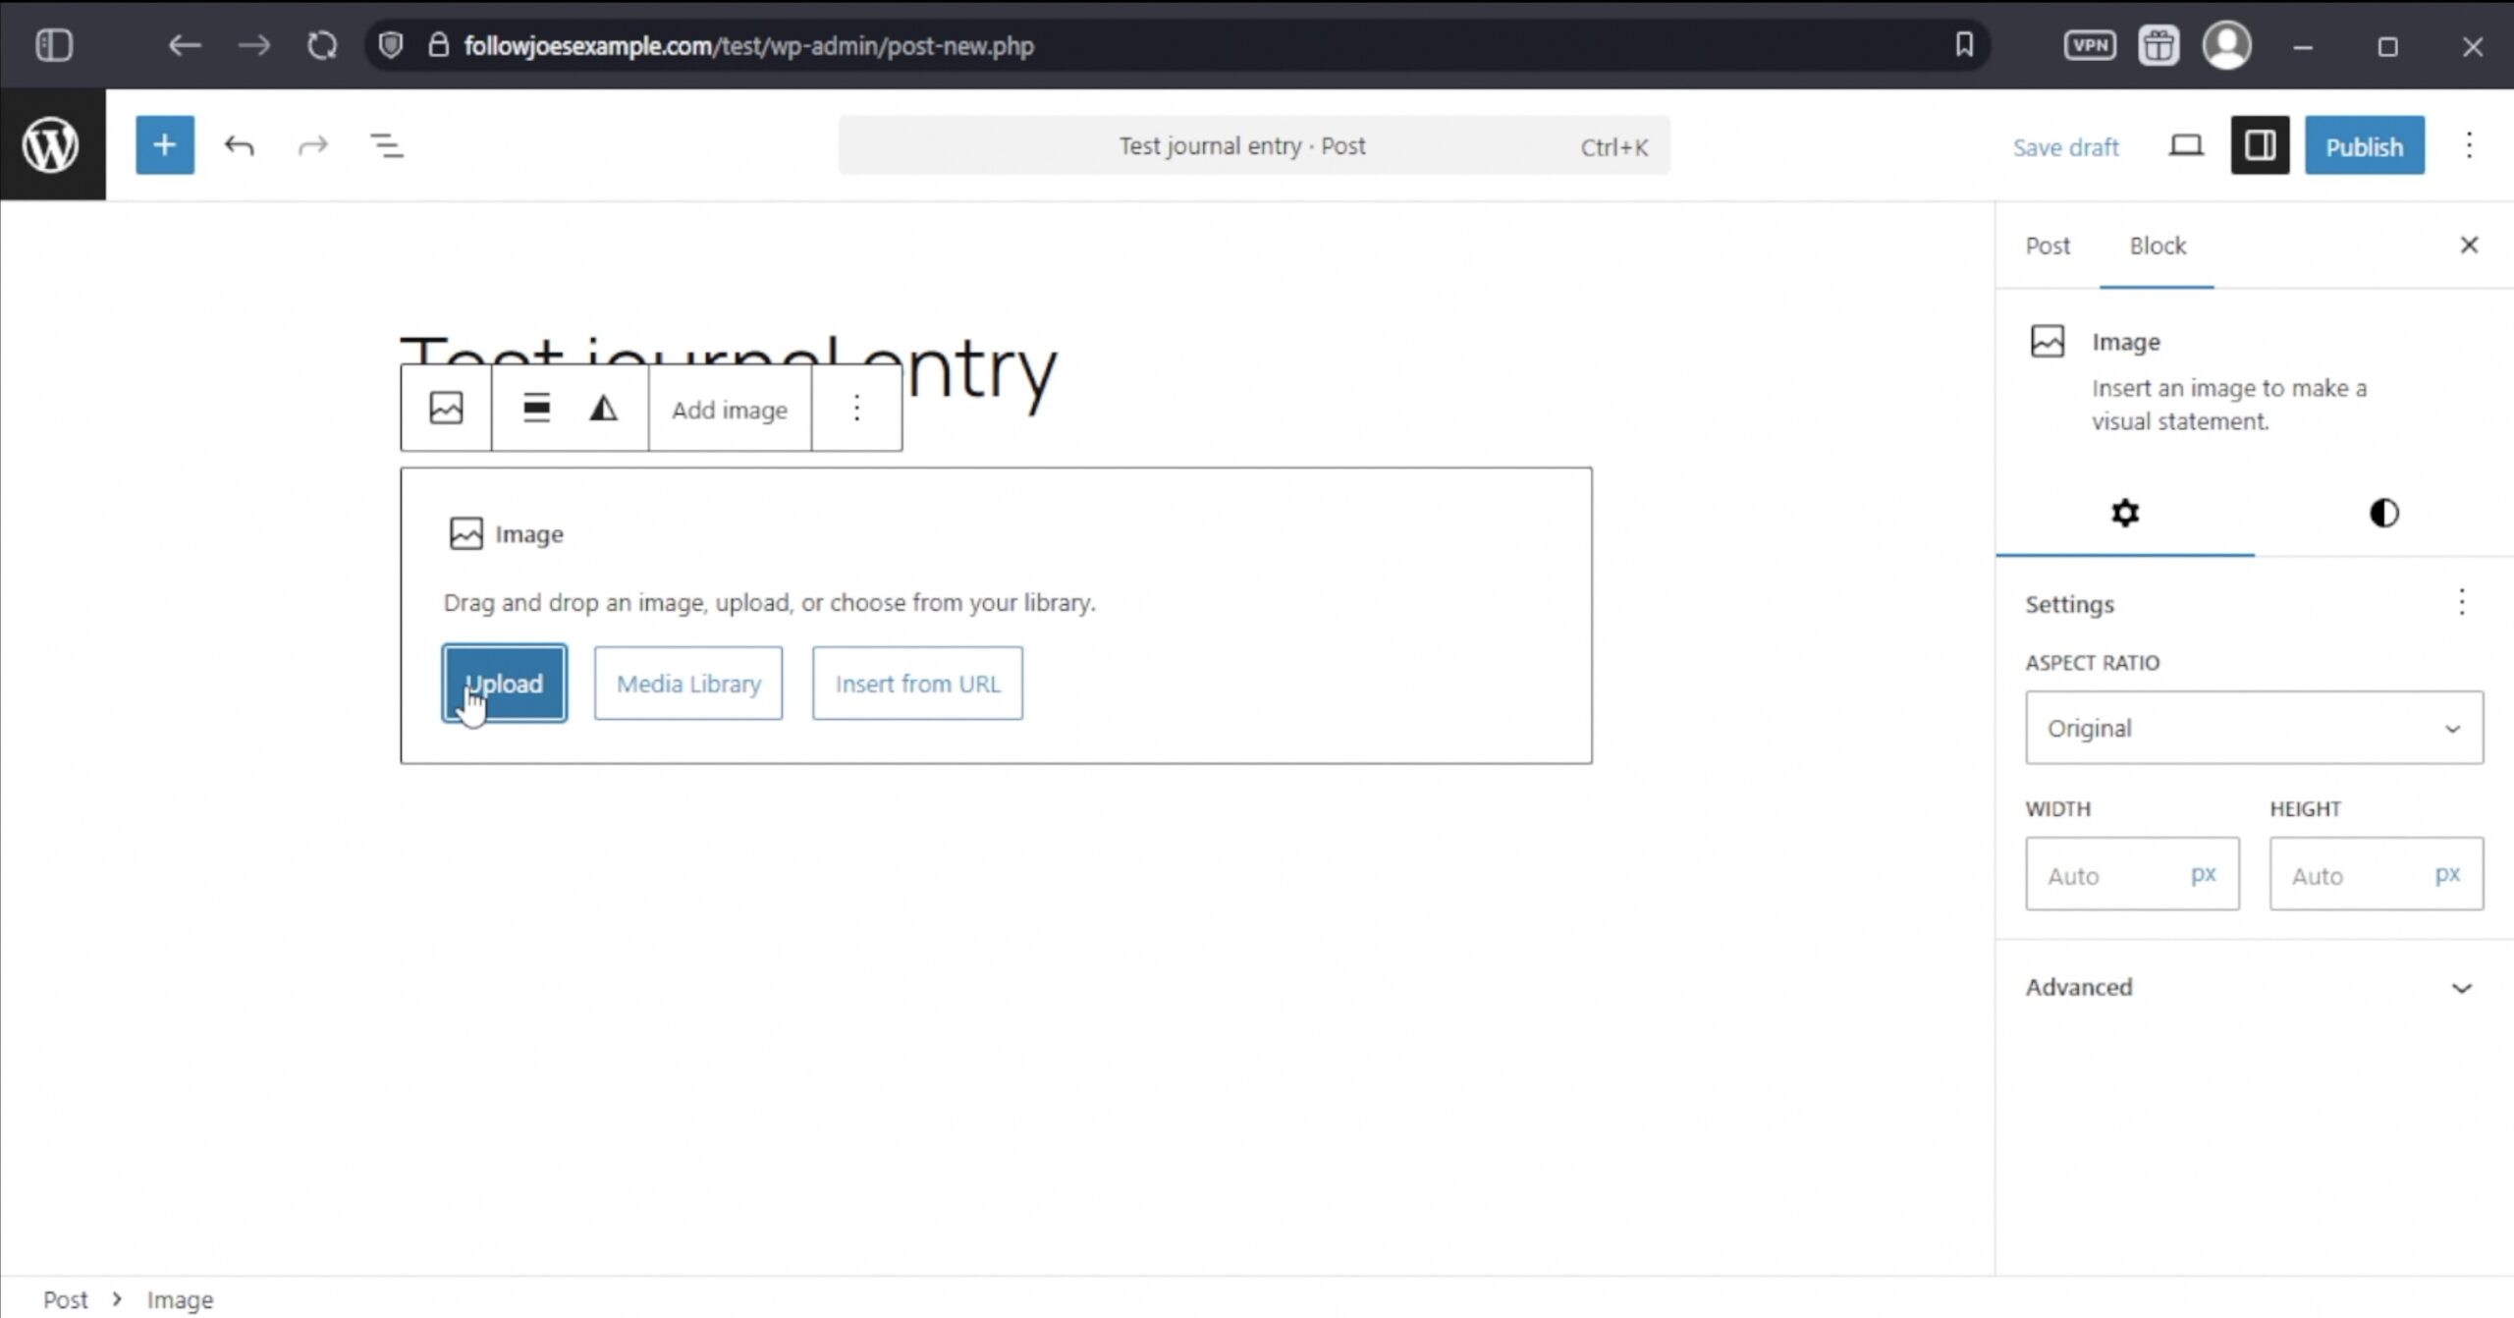
Task: Open the alignment icon in block toolbar
Action: pos(536,408)
